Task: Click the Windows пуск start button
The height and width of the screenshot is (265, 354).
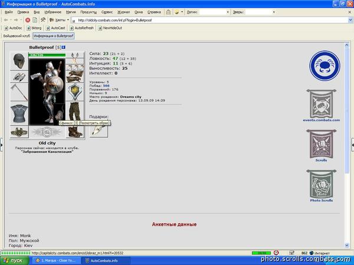Action: click(x=15, y=260)
